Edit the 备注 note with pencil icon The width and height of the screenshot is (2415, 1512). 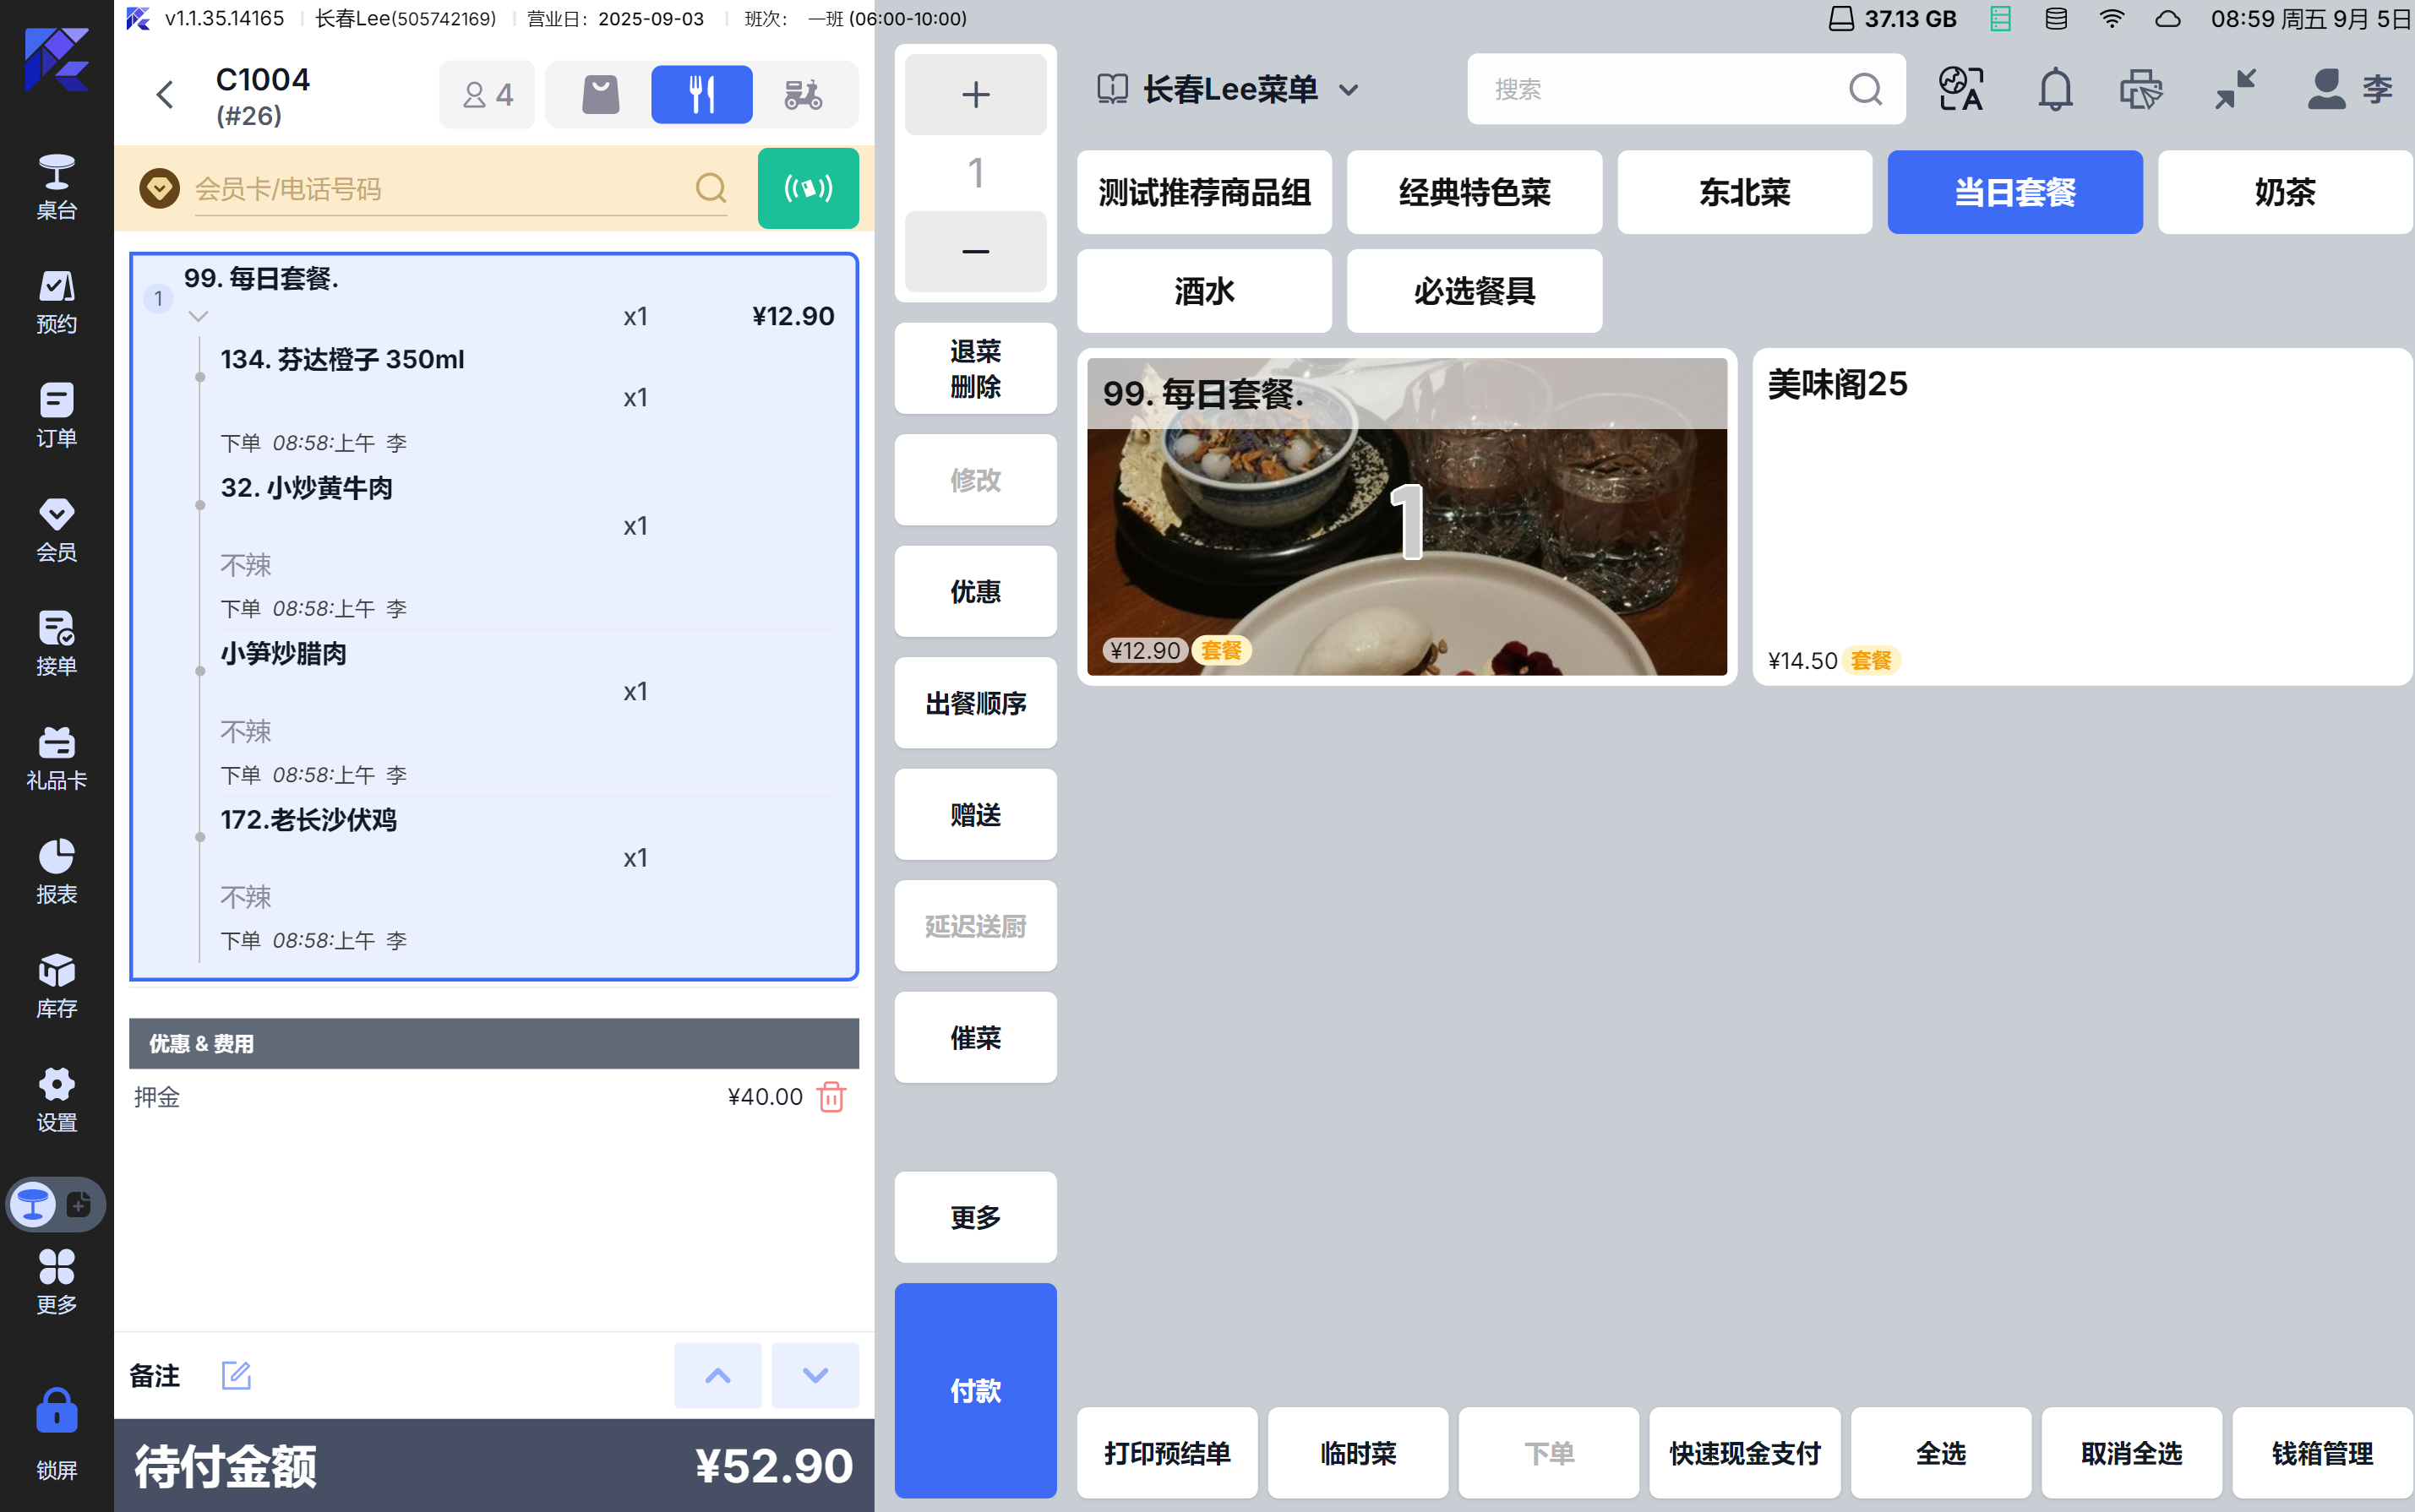[236, 1375]
